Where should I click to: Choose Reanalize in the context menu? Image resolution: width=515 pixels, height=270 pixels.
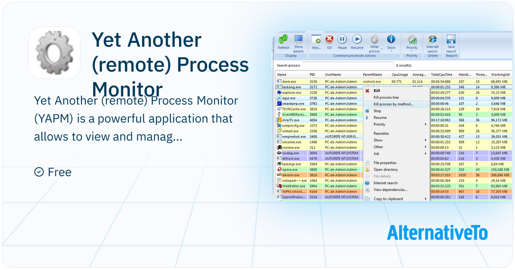pyautogui.click(x=397, y=134)
